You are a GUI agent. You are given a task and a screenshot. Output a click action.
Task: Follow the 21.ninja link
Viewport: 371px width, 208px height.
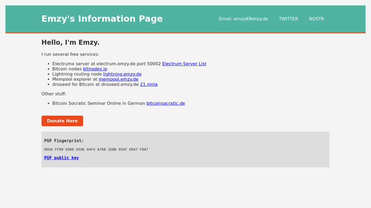click(149, 84)
